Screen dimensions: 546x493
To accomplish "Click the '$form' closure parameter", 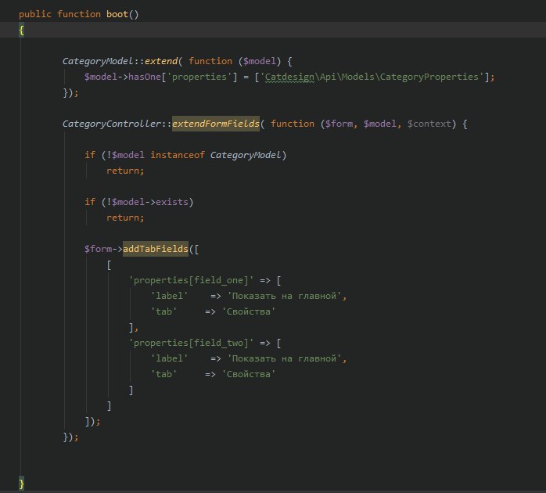I will point(339,124).
